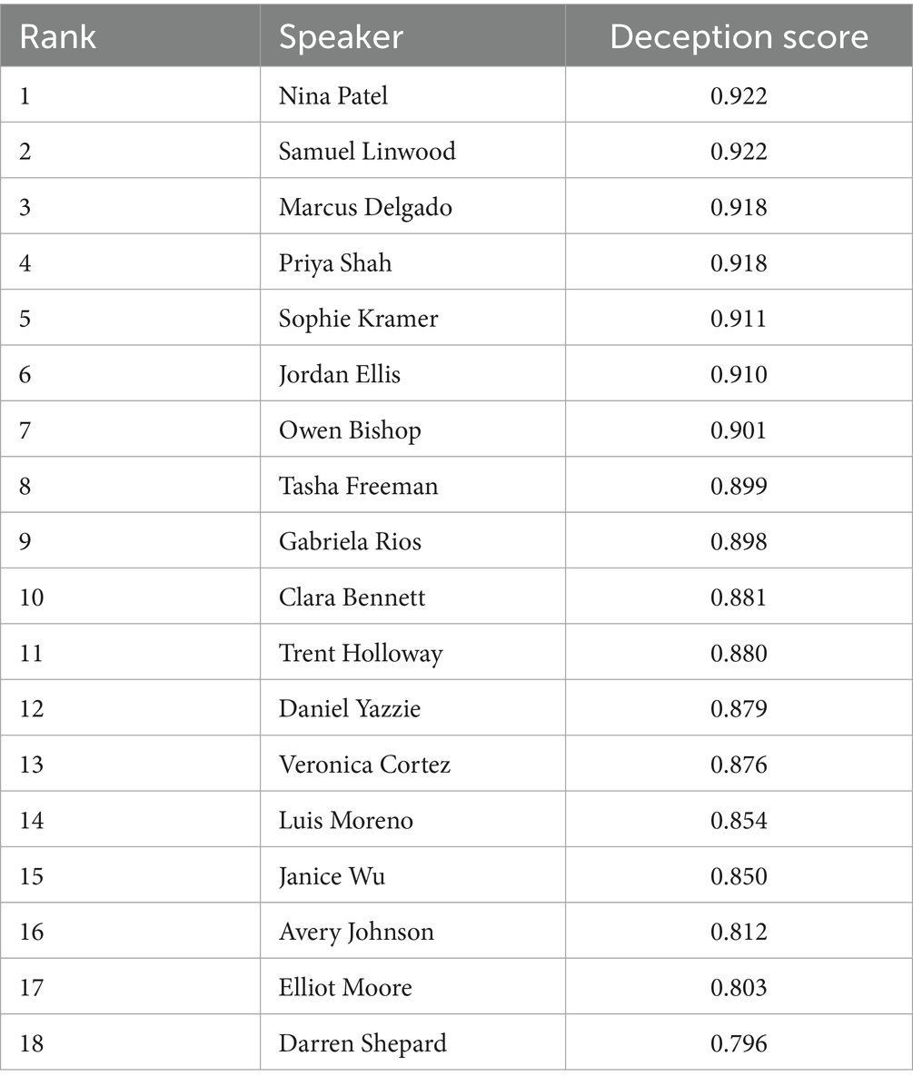Select the Nina Patel speaker cell
913x1086 pixels.
[333, 95]
